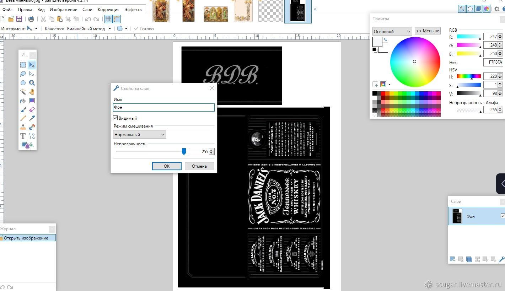This screenshot has height=291, width=505.
Task: Click the Print toolbar icon
Action: click(x=31, y=19)
